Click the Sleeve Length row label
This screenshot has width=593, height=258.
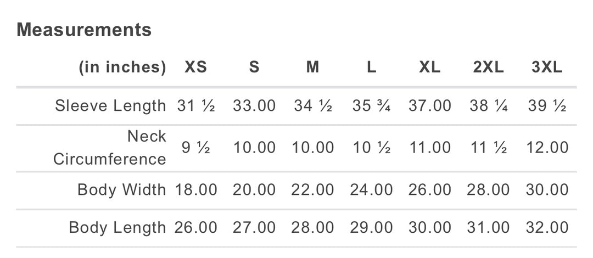click(x=110, y=105)
